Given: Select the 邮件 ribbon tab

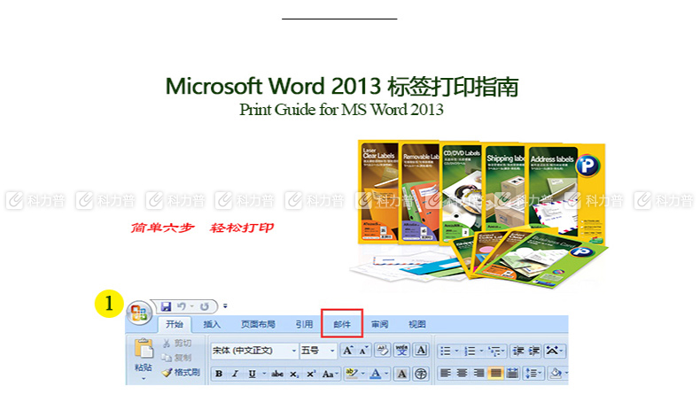Looking at the screenshot, I should pos(342,324).
